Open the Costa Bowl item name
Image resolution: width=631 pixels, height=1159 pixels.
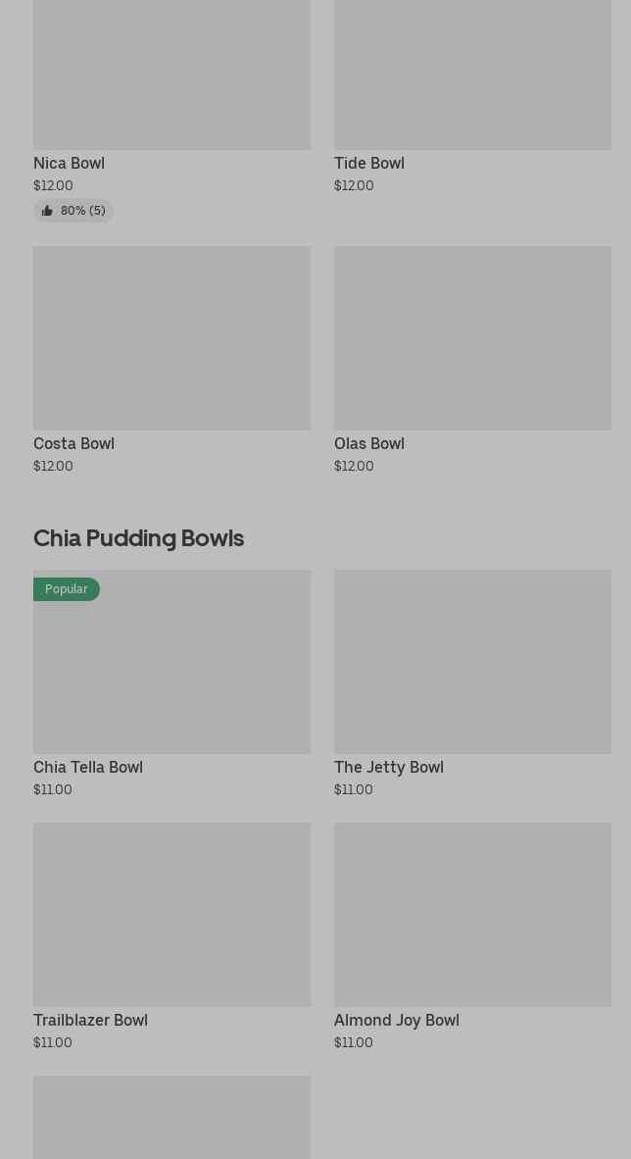[73, 443]
